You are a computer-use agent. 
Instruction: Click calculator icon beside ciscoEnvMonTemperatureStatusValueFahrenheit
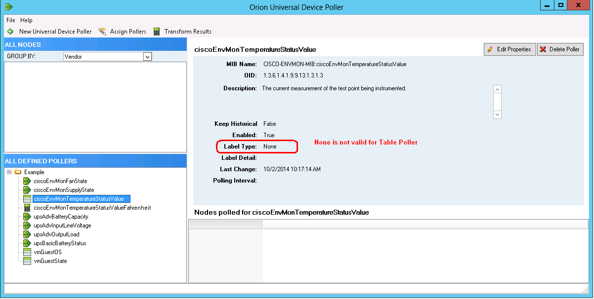click(27, 208)
